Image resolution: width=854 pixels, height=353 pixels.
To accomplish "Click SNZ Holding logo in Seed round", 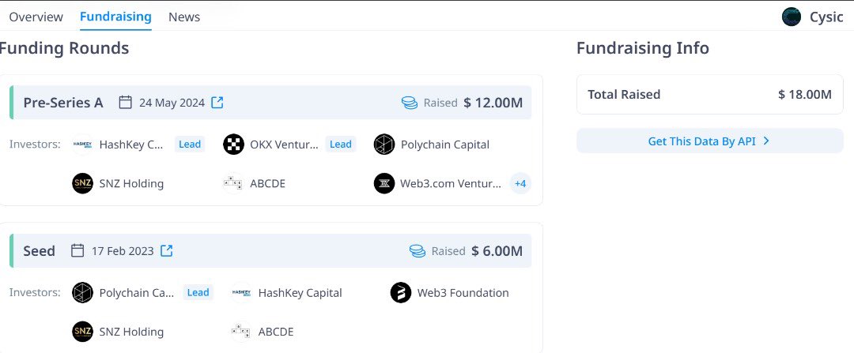I will tap(82, 332).
